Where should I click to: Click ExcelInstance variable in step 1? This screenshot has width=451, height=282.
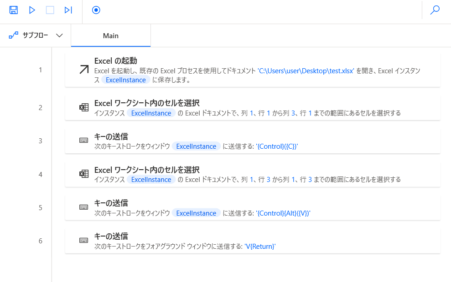point(126,80)
